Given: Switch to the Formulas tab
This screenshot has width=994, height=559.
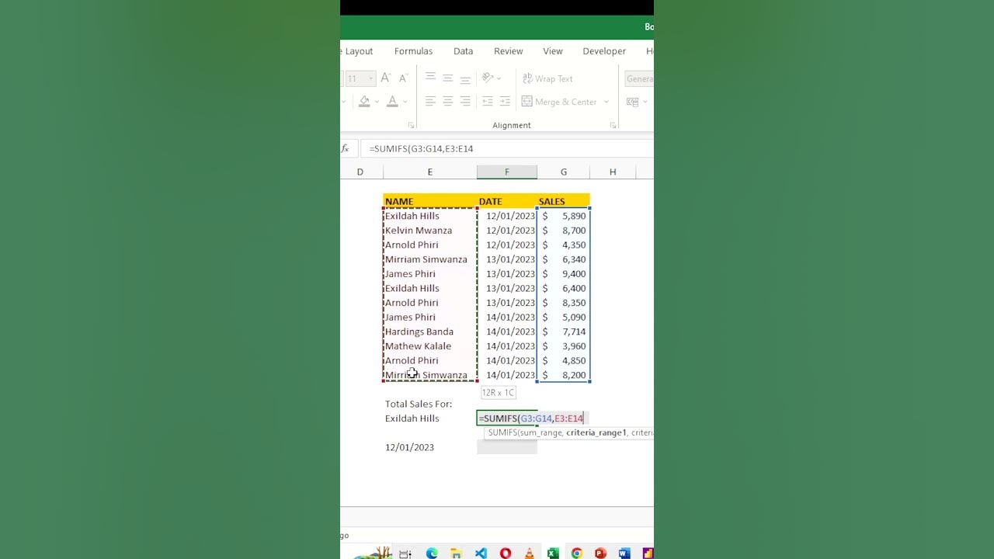Looking at the screenshot, I should click(413, 51).
